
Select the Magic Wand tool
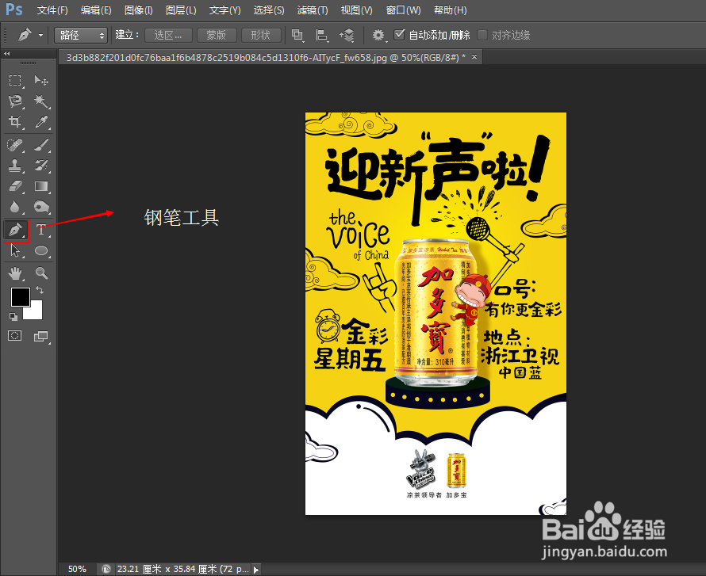(41, 101)
